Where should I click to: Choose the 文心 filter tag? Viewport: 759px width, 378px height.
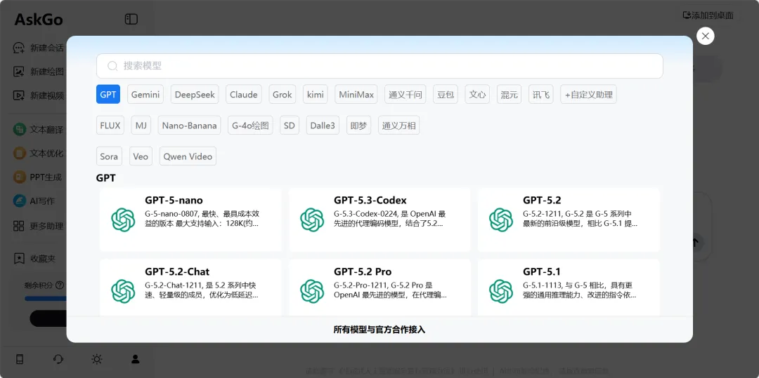477,95
